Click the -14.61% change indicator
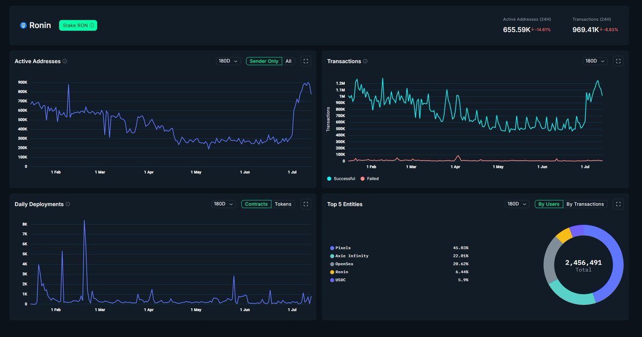This screenshot has height=337, width=642. click(x=541, y=29)
